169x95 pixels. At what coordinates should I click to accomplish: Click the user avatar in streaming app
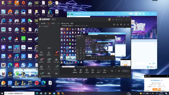[x=109, y=19]
